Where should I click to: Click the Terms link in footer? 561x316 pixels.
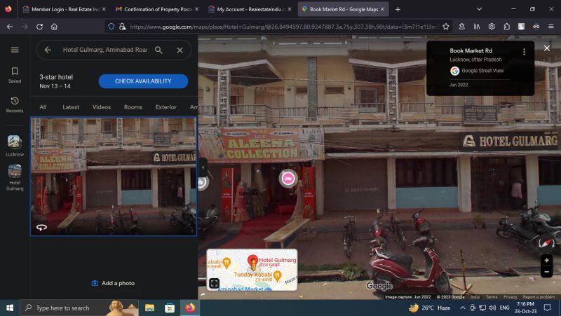pyautogui.click(x=492, y=297)
